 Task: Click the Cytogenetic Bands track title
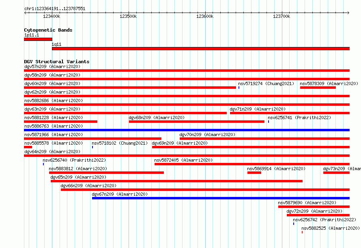pyautogui.click(x=48, y=30)
